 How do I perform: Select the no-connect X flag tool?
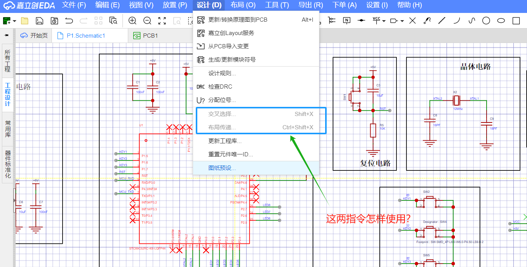tap(413, 21)
